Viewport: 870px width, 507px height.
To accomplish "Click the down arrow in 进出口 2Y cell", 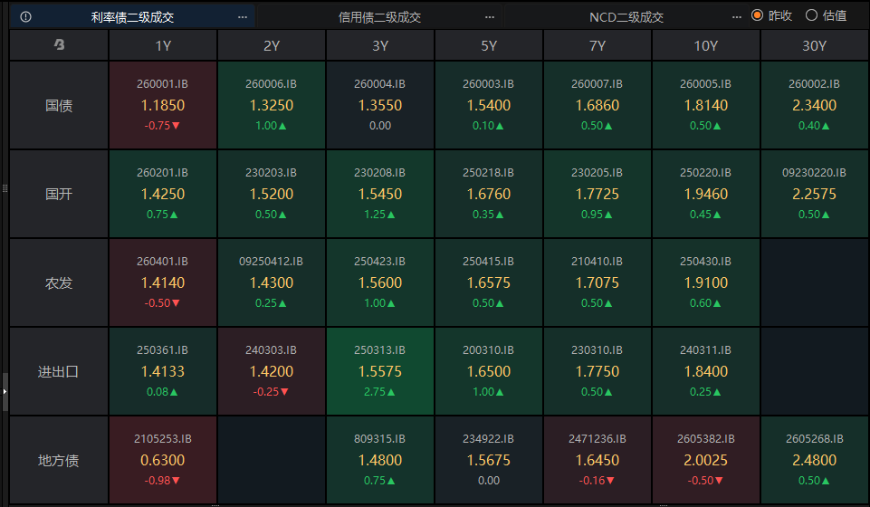I will point(284,392).
